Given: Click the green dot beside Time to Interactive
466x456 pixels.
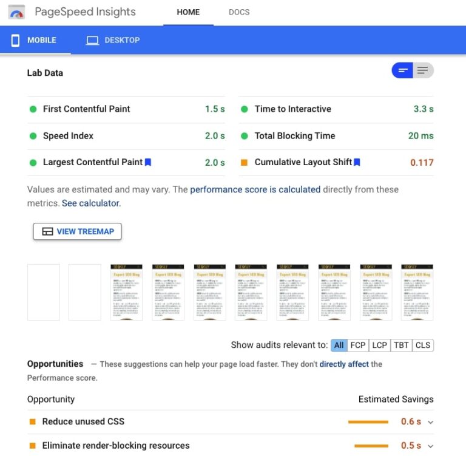Looking at the screenshot, I should (245, 109).
